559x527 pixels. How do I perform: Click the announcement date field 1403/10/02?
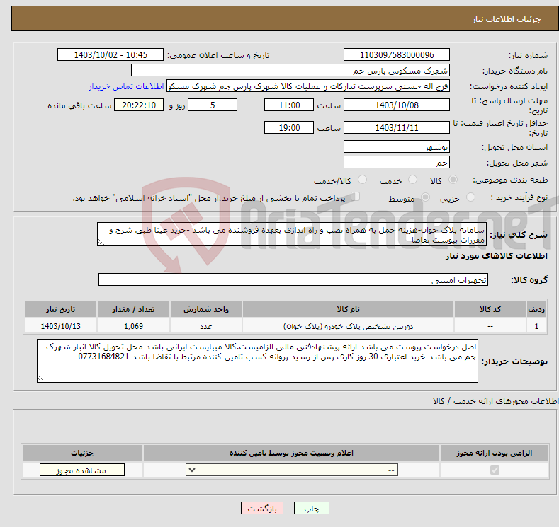111,54
